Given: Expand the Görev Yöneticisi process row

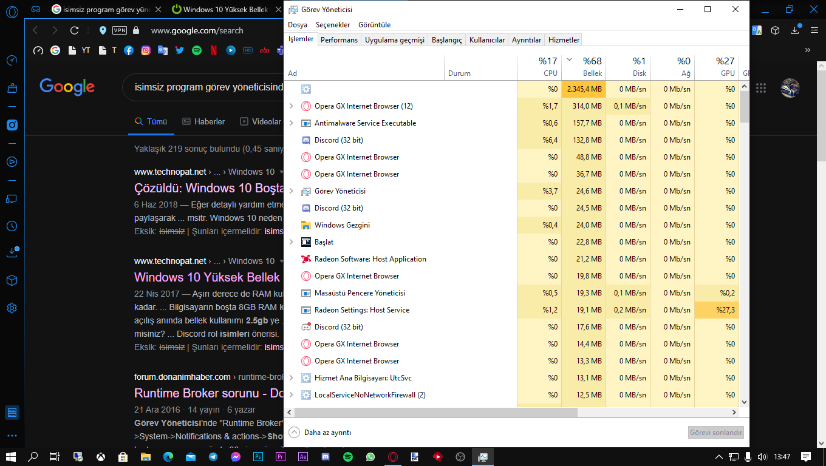Looking at the screenshot, I should pyautogui.click(x=291, y=191).
